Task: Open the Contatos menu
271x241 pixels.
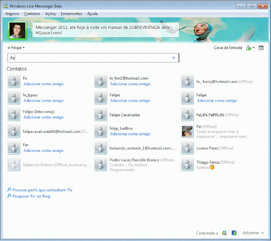Action: tap(32, 14)
